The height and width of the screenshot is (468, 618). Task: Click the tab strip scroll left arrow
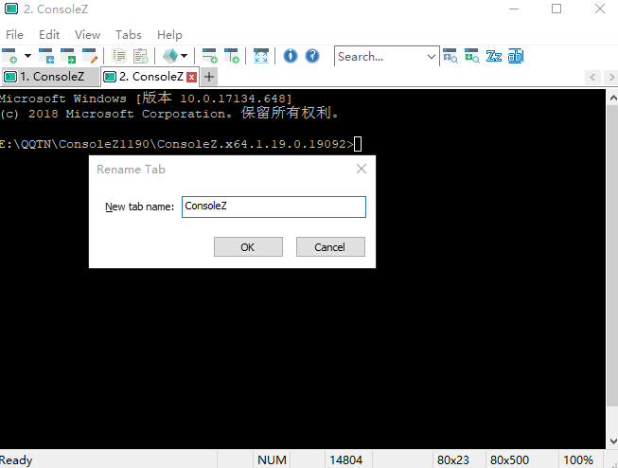point(592,77)
